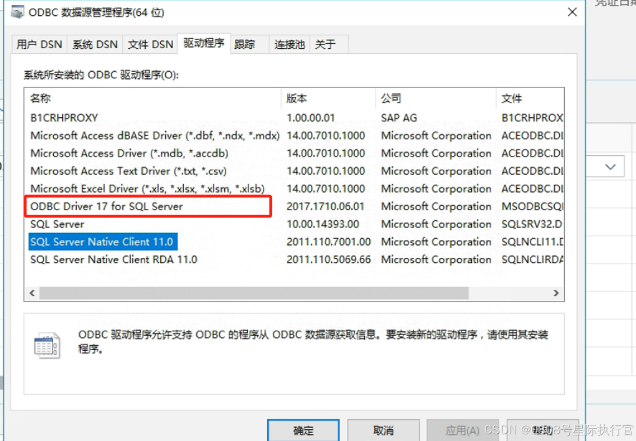Click the 取消 button
Viewport: 636px width, 441px height.
coord(383,430)
